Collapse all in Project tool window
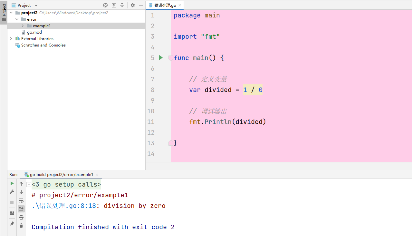This screenshot has width=412, height=236. (122, 5)
